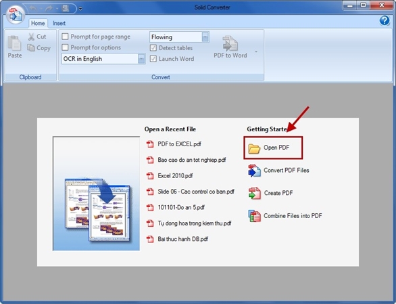This screenshot has height=304, width=396.
Task: Expand the PDF to Word arrow menu
Action: tap(256, 51)
